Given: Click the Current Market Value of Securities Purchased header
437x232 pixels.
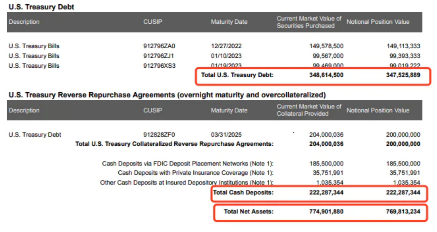Looking at the screenshot, I should point(309,22).
